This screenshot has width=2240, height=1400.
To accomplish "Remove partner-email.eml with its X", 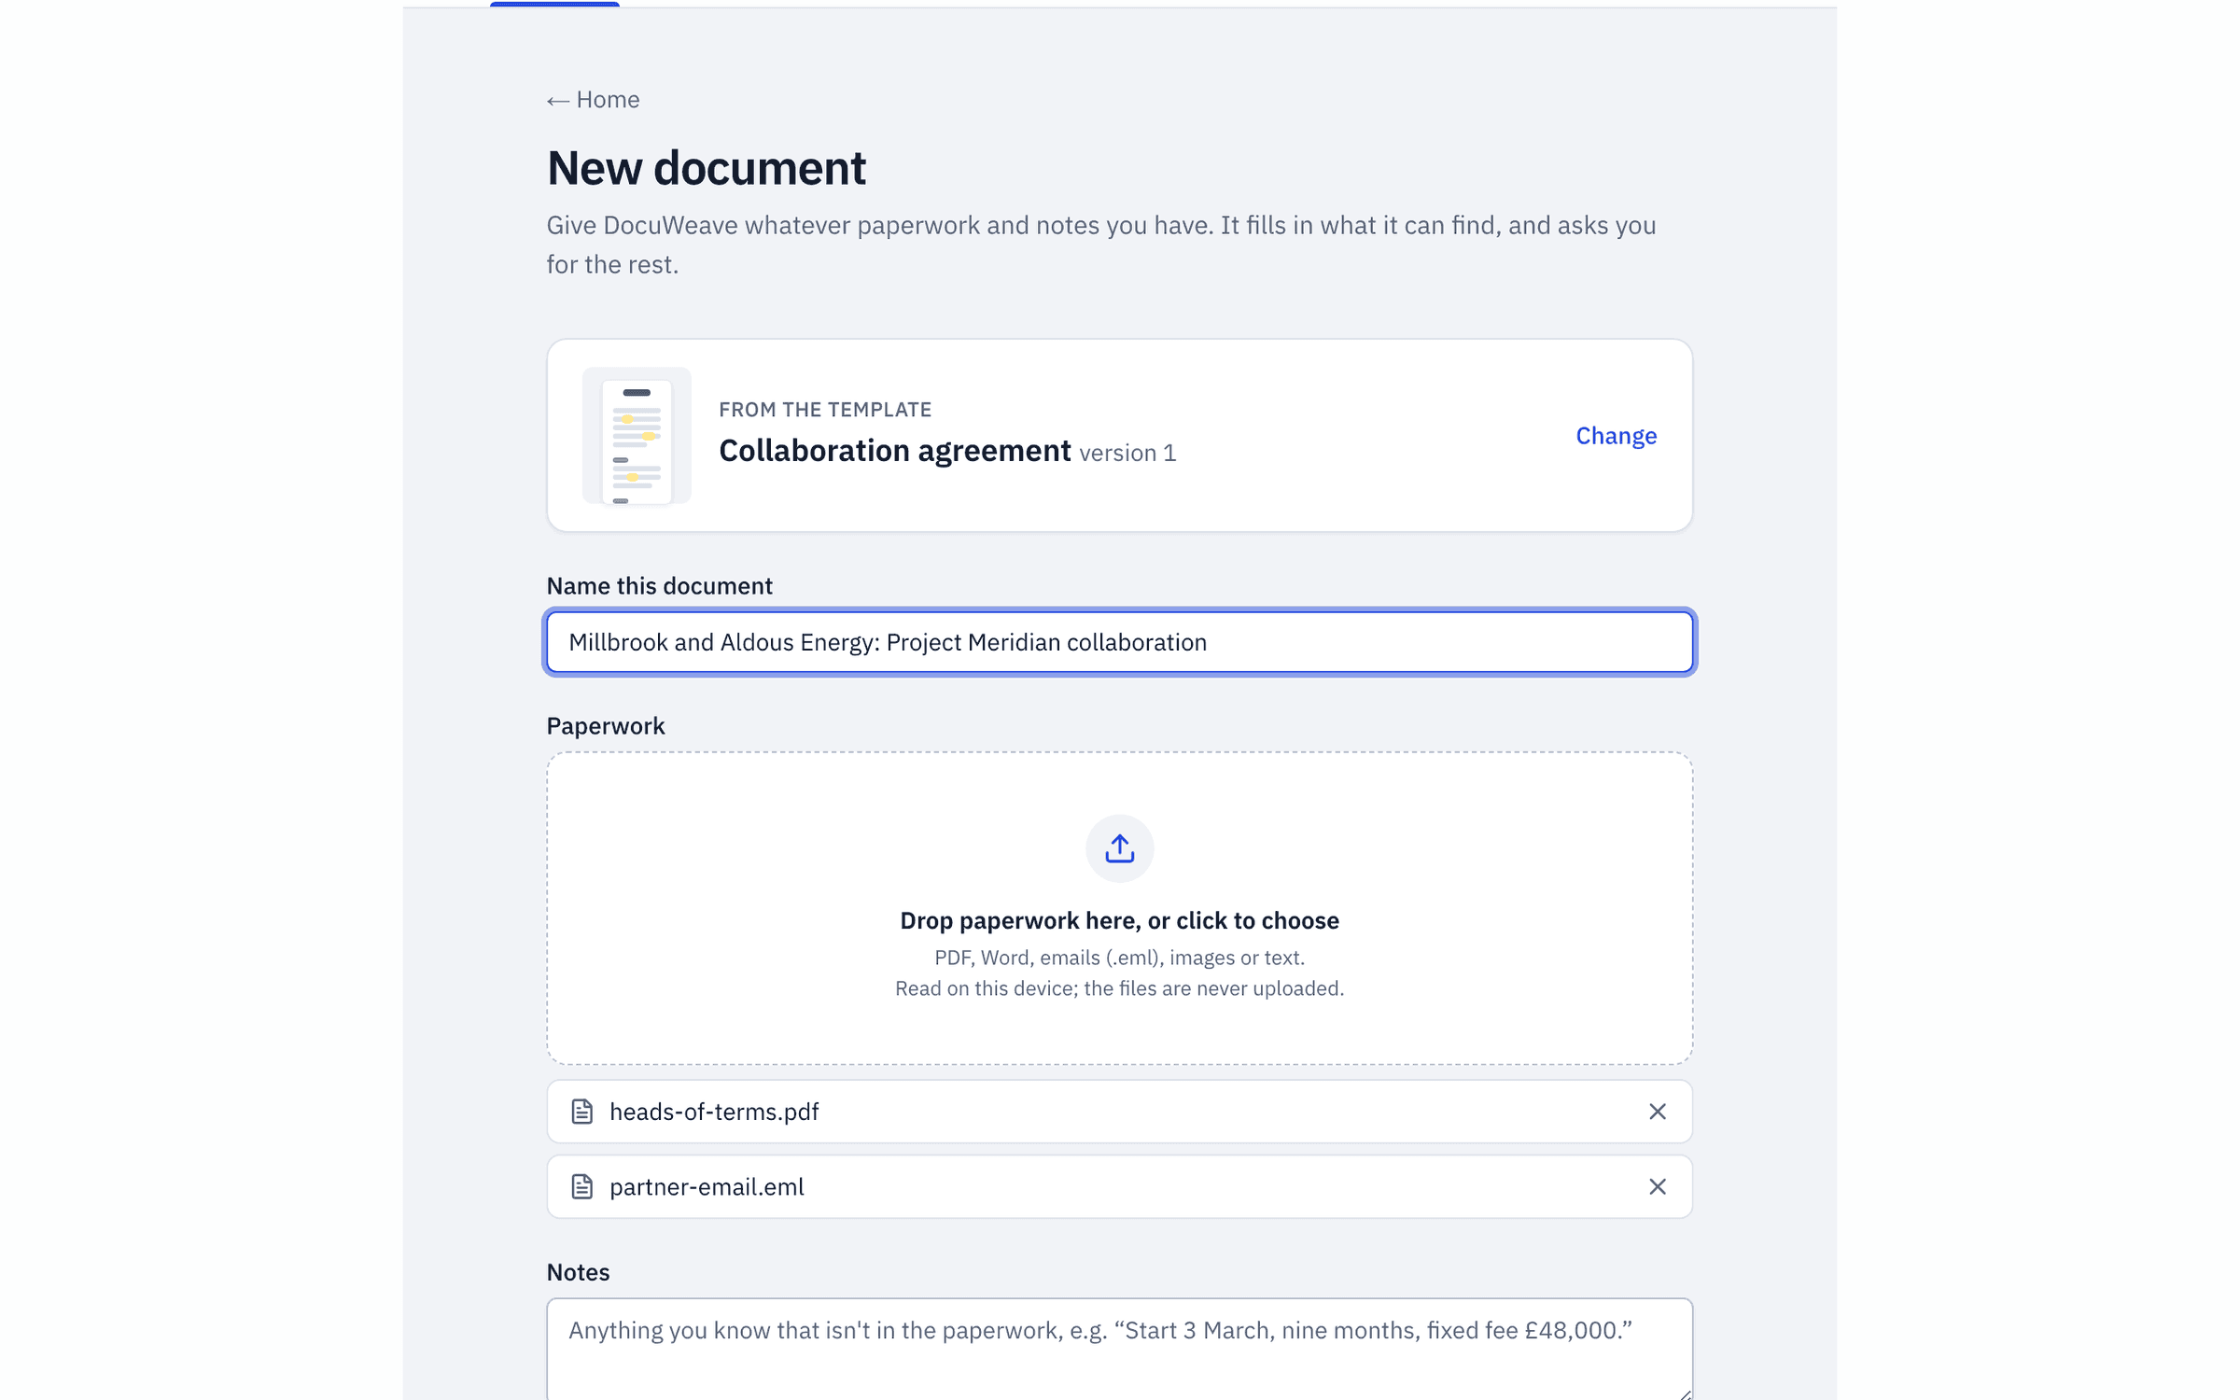I will pos(1657,1186).
